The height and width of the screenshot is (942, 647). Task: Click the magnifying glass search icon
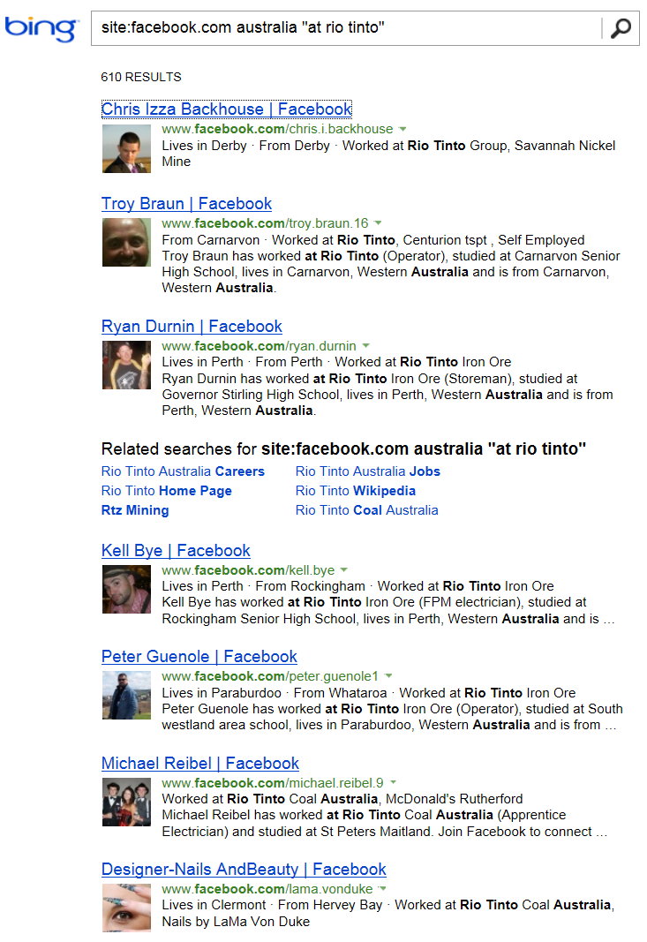pos(621,27)
